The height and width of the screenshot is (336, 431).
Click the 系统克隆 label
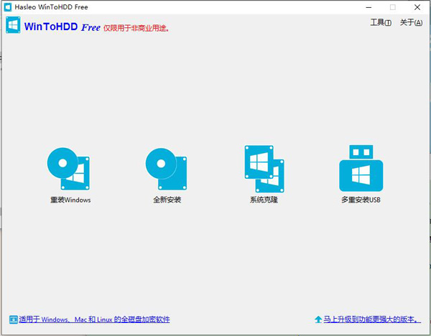264,200
